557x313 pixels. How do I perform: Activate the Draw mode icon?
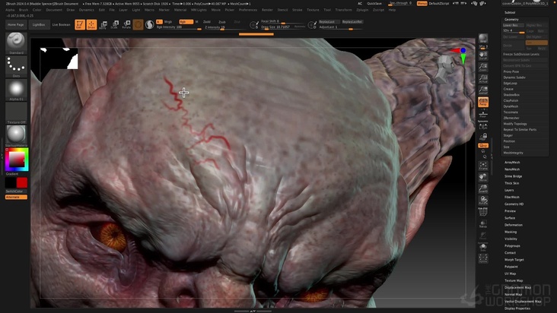[x=91, y=24]
